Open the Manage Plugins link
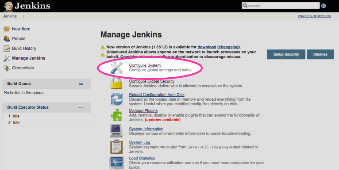Viewport: 339px width, 170px height. (143, 110)
